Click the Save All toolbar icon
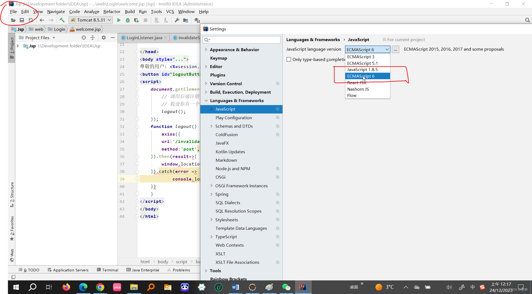This screenshot has height=294, width=532. [22, 20]
